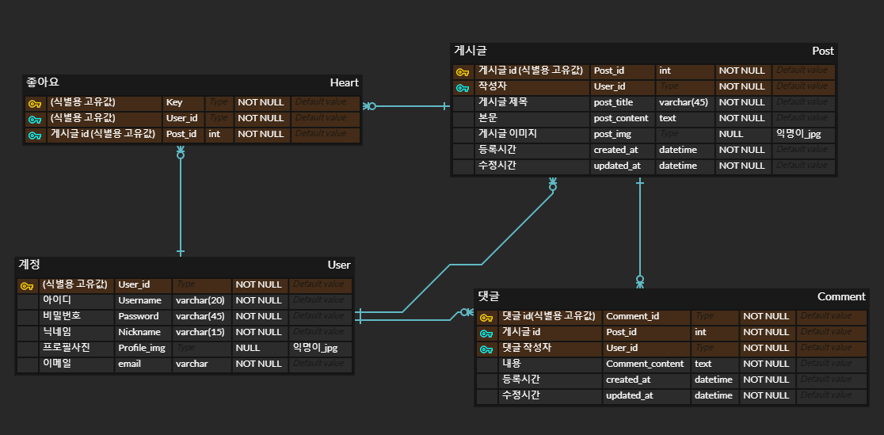Click the cyan key icon beside 게시글 id in Comment
Viewport: 884px width, 435px height.
click(486, 334)
